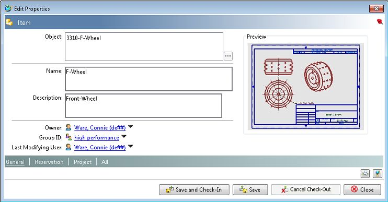The image size is (388, 202).
Task: Click the Cancel Check-Out button
Action: (305, 189)
